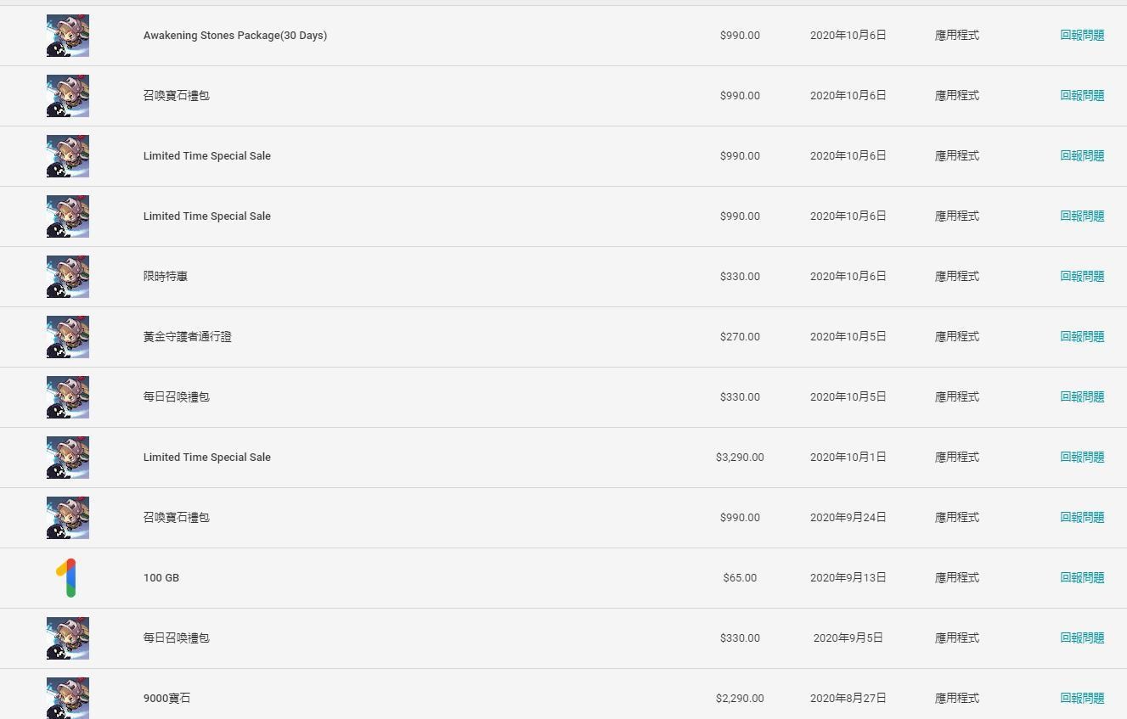Viewport: 1127px width, 719px height.
Task: Click the game icon for the $3,290.00 Special Sale
Action: click(68, 458)
